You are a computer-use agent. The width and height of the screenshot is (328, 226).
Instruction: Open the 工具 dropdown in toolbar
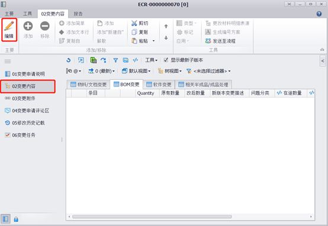click(x=151, y=60)
